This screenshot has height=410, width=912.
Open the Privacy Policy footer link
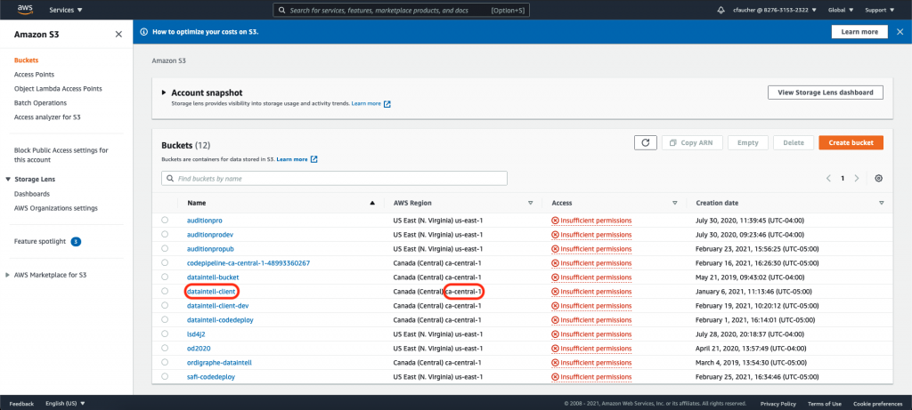(x=778, y=404)
